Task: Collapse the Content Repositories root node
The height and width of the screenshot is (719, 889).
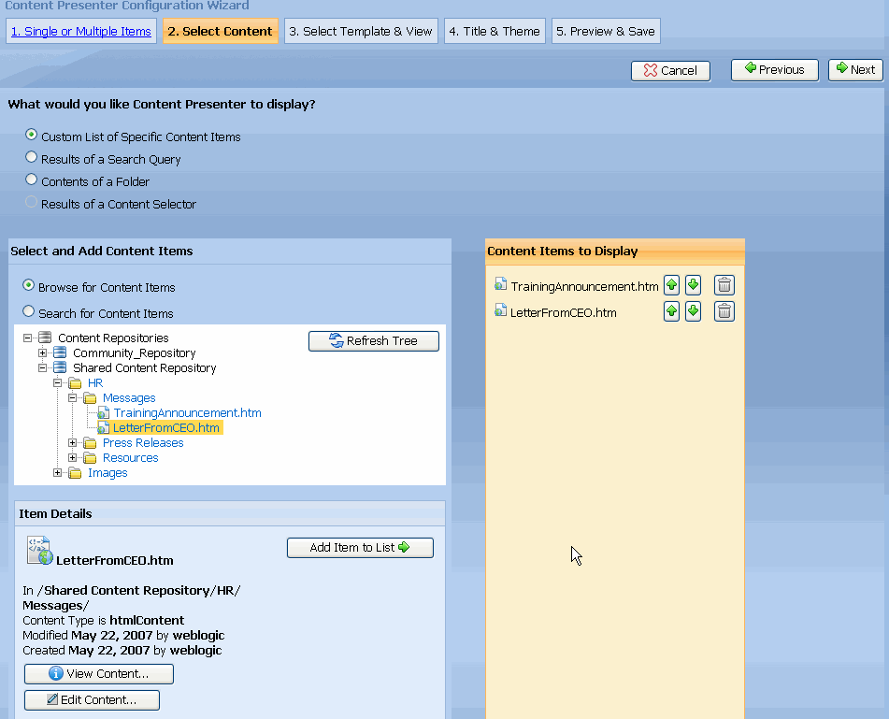Action: click(27, 338)
